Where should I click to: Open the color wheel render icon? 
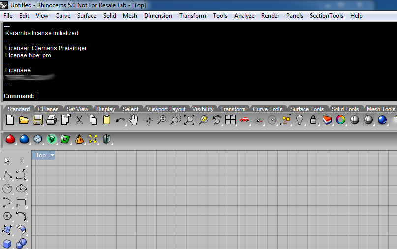click(340, 120)
